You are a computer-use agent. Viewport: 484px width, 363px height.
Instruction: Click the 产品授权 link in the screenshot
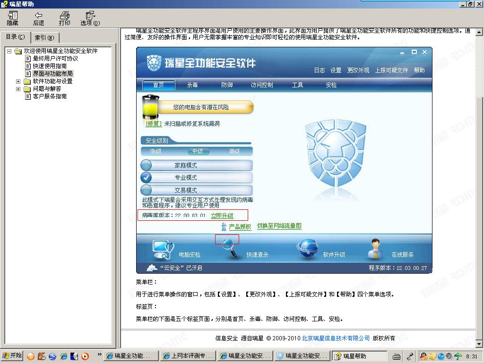point(240,227)
